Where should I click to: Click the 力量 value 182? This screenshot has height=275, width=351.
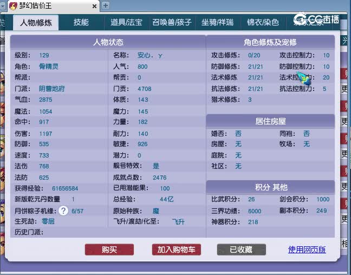142,122
